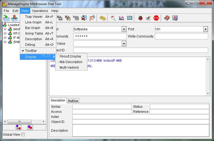Select Bar Graph menu entry
The height and width of the screenshot is (141, 214).
pyautogui.click(x=38, y=28)
